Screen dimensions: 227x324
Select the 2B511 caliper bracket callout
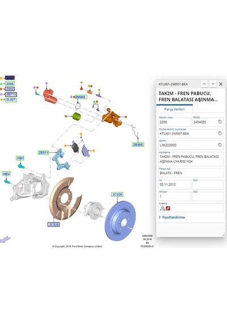tap(43, 153)
